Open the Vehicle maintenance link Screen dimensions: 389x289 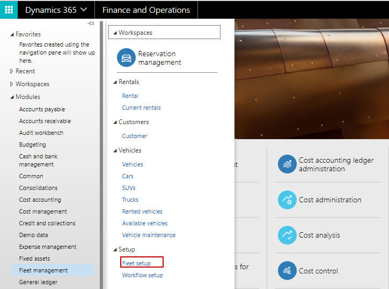pos(149,235)
